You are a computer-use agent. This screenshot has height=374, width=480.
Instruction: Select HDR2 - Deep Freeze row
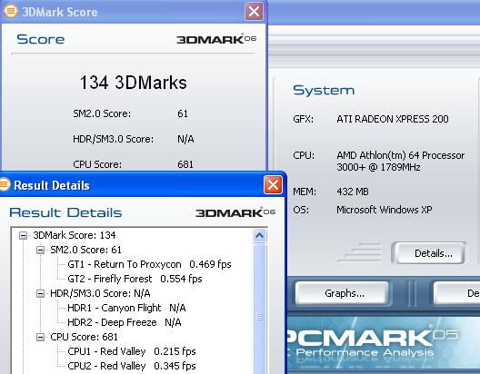125,322
